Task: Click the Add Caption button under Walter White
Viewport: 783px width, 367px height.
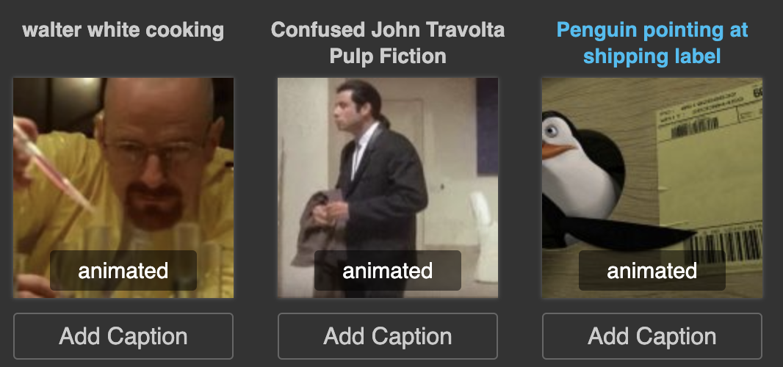Action: tap(123, 336)
